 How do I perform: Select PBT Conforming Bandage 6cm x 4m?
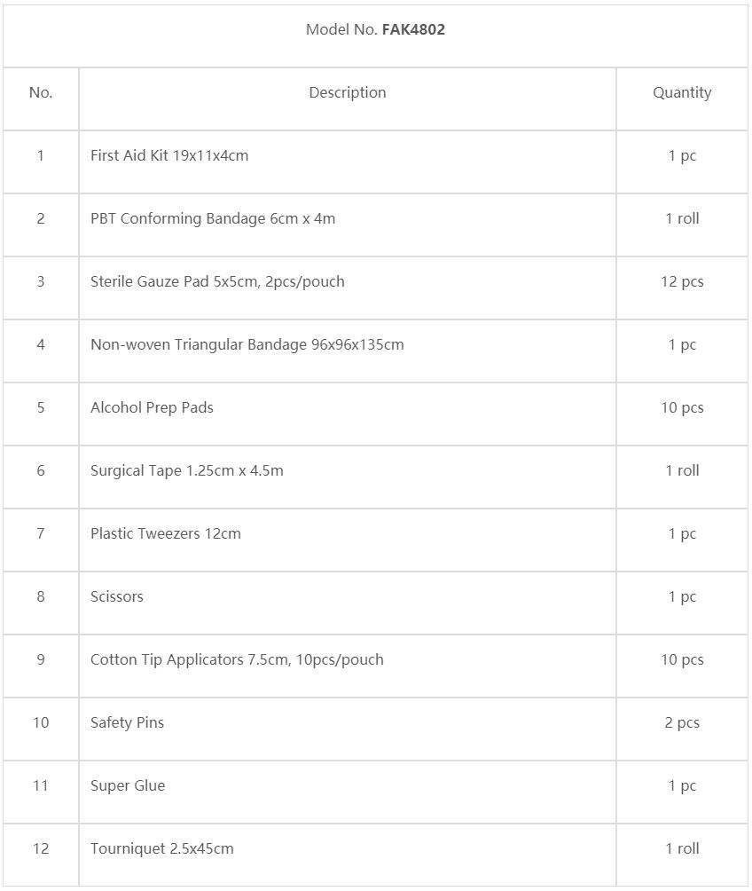coord(213,219)
